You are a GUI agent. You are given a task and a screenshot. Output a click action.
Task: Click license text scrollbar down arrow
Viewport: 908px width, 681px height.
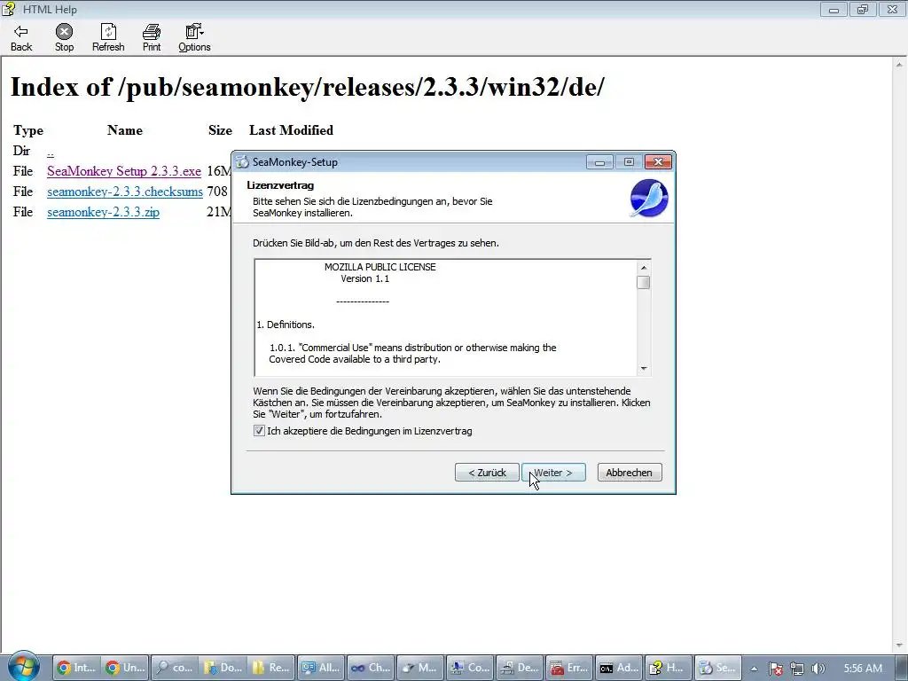pos(644,369)
